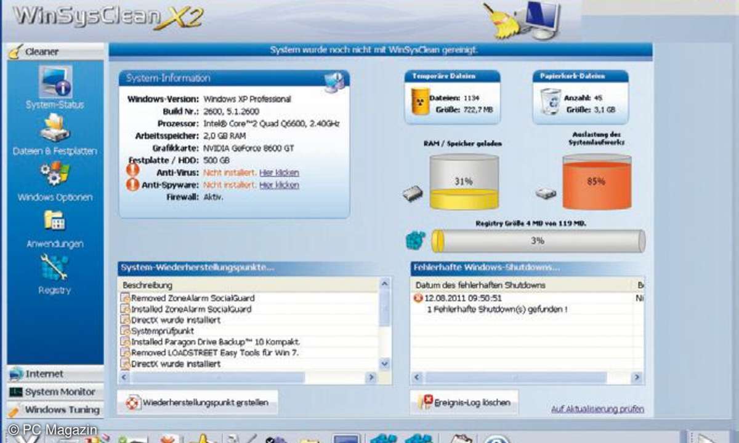Viewport: 739px width, 443px height.
Task: Click the Temporäre Dateien barrel icon
Action: click(420, 102)
